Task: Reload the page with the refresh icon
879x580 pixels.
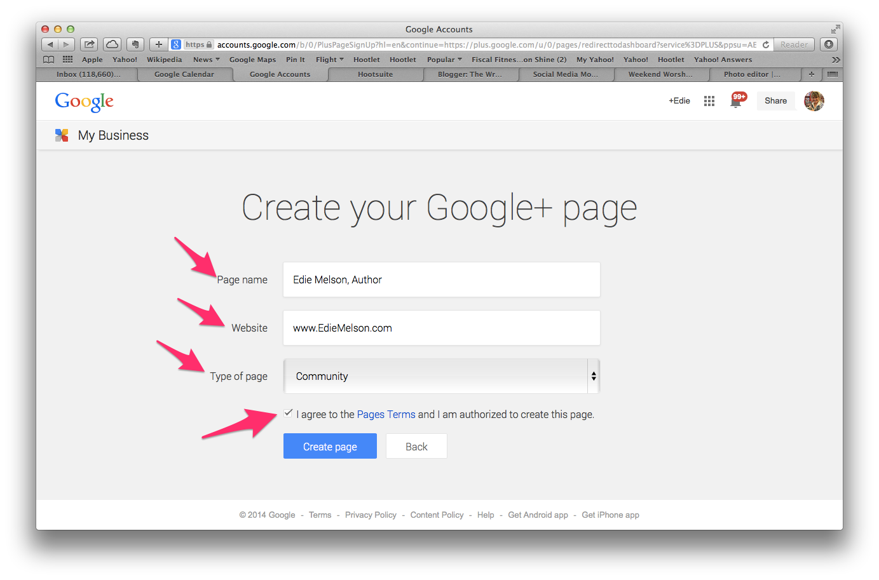Action: point(766,44)
